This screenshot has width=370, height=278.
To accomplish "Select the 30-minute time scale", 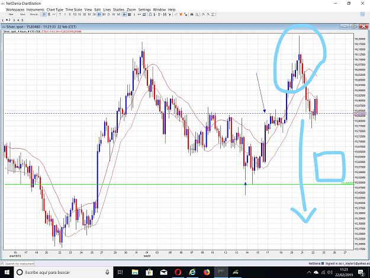I will pos(84,14).
